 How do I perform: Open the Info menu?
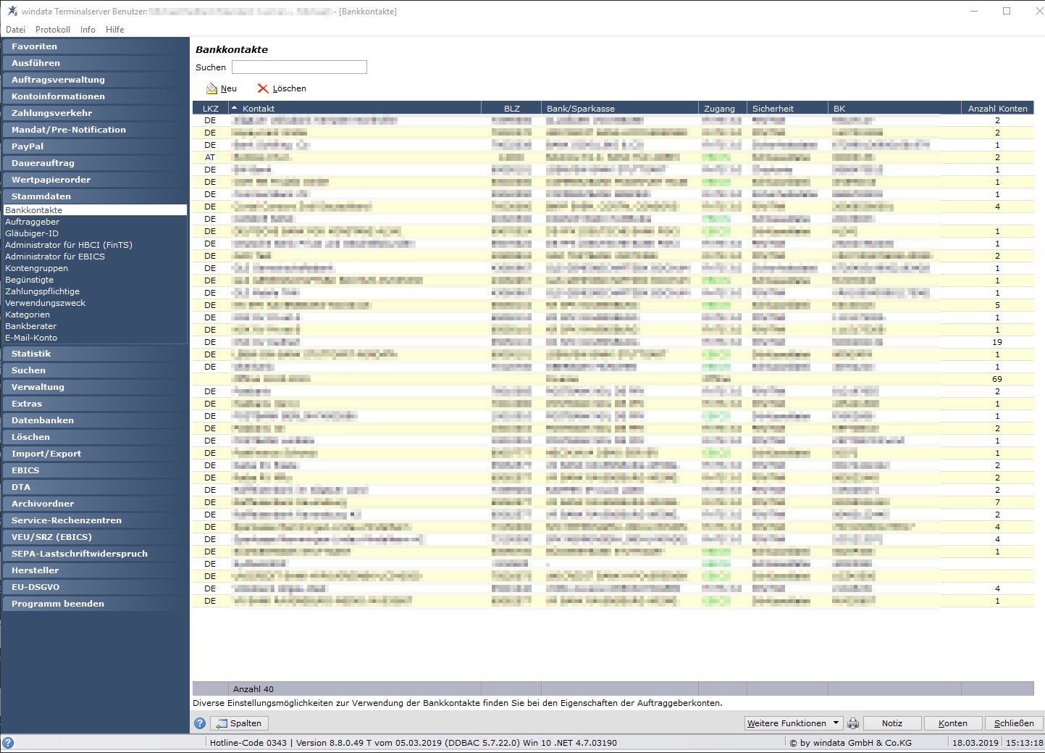point(88,30)
